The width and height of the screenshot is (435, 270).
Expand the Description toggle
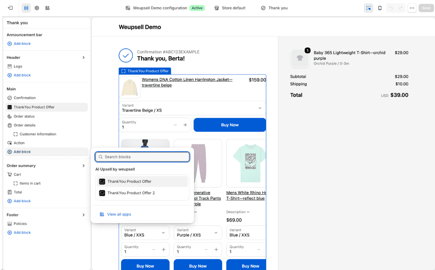click(238, 212)
